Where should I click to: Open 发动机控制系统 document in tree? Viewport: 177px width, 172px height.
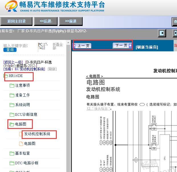point(37,134)
